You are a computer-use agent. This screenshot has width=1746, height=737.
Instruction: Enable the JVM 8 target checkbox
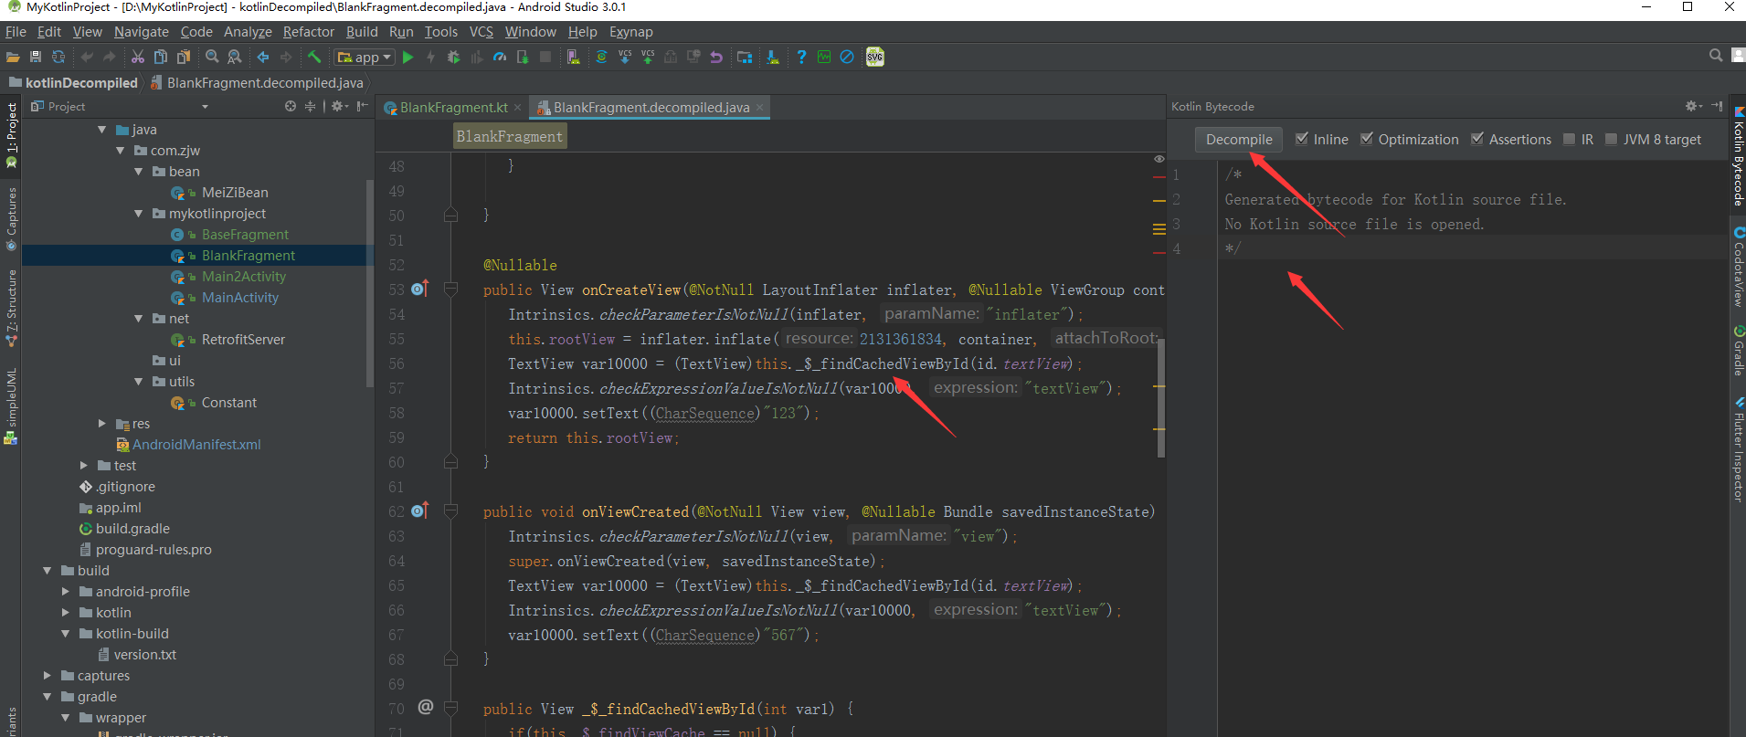(x=1612, y=139)
